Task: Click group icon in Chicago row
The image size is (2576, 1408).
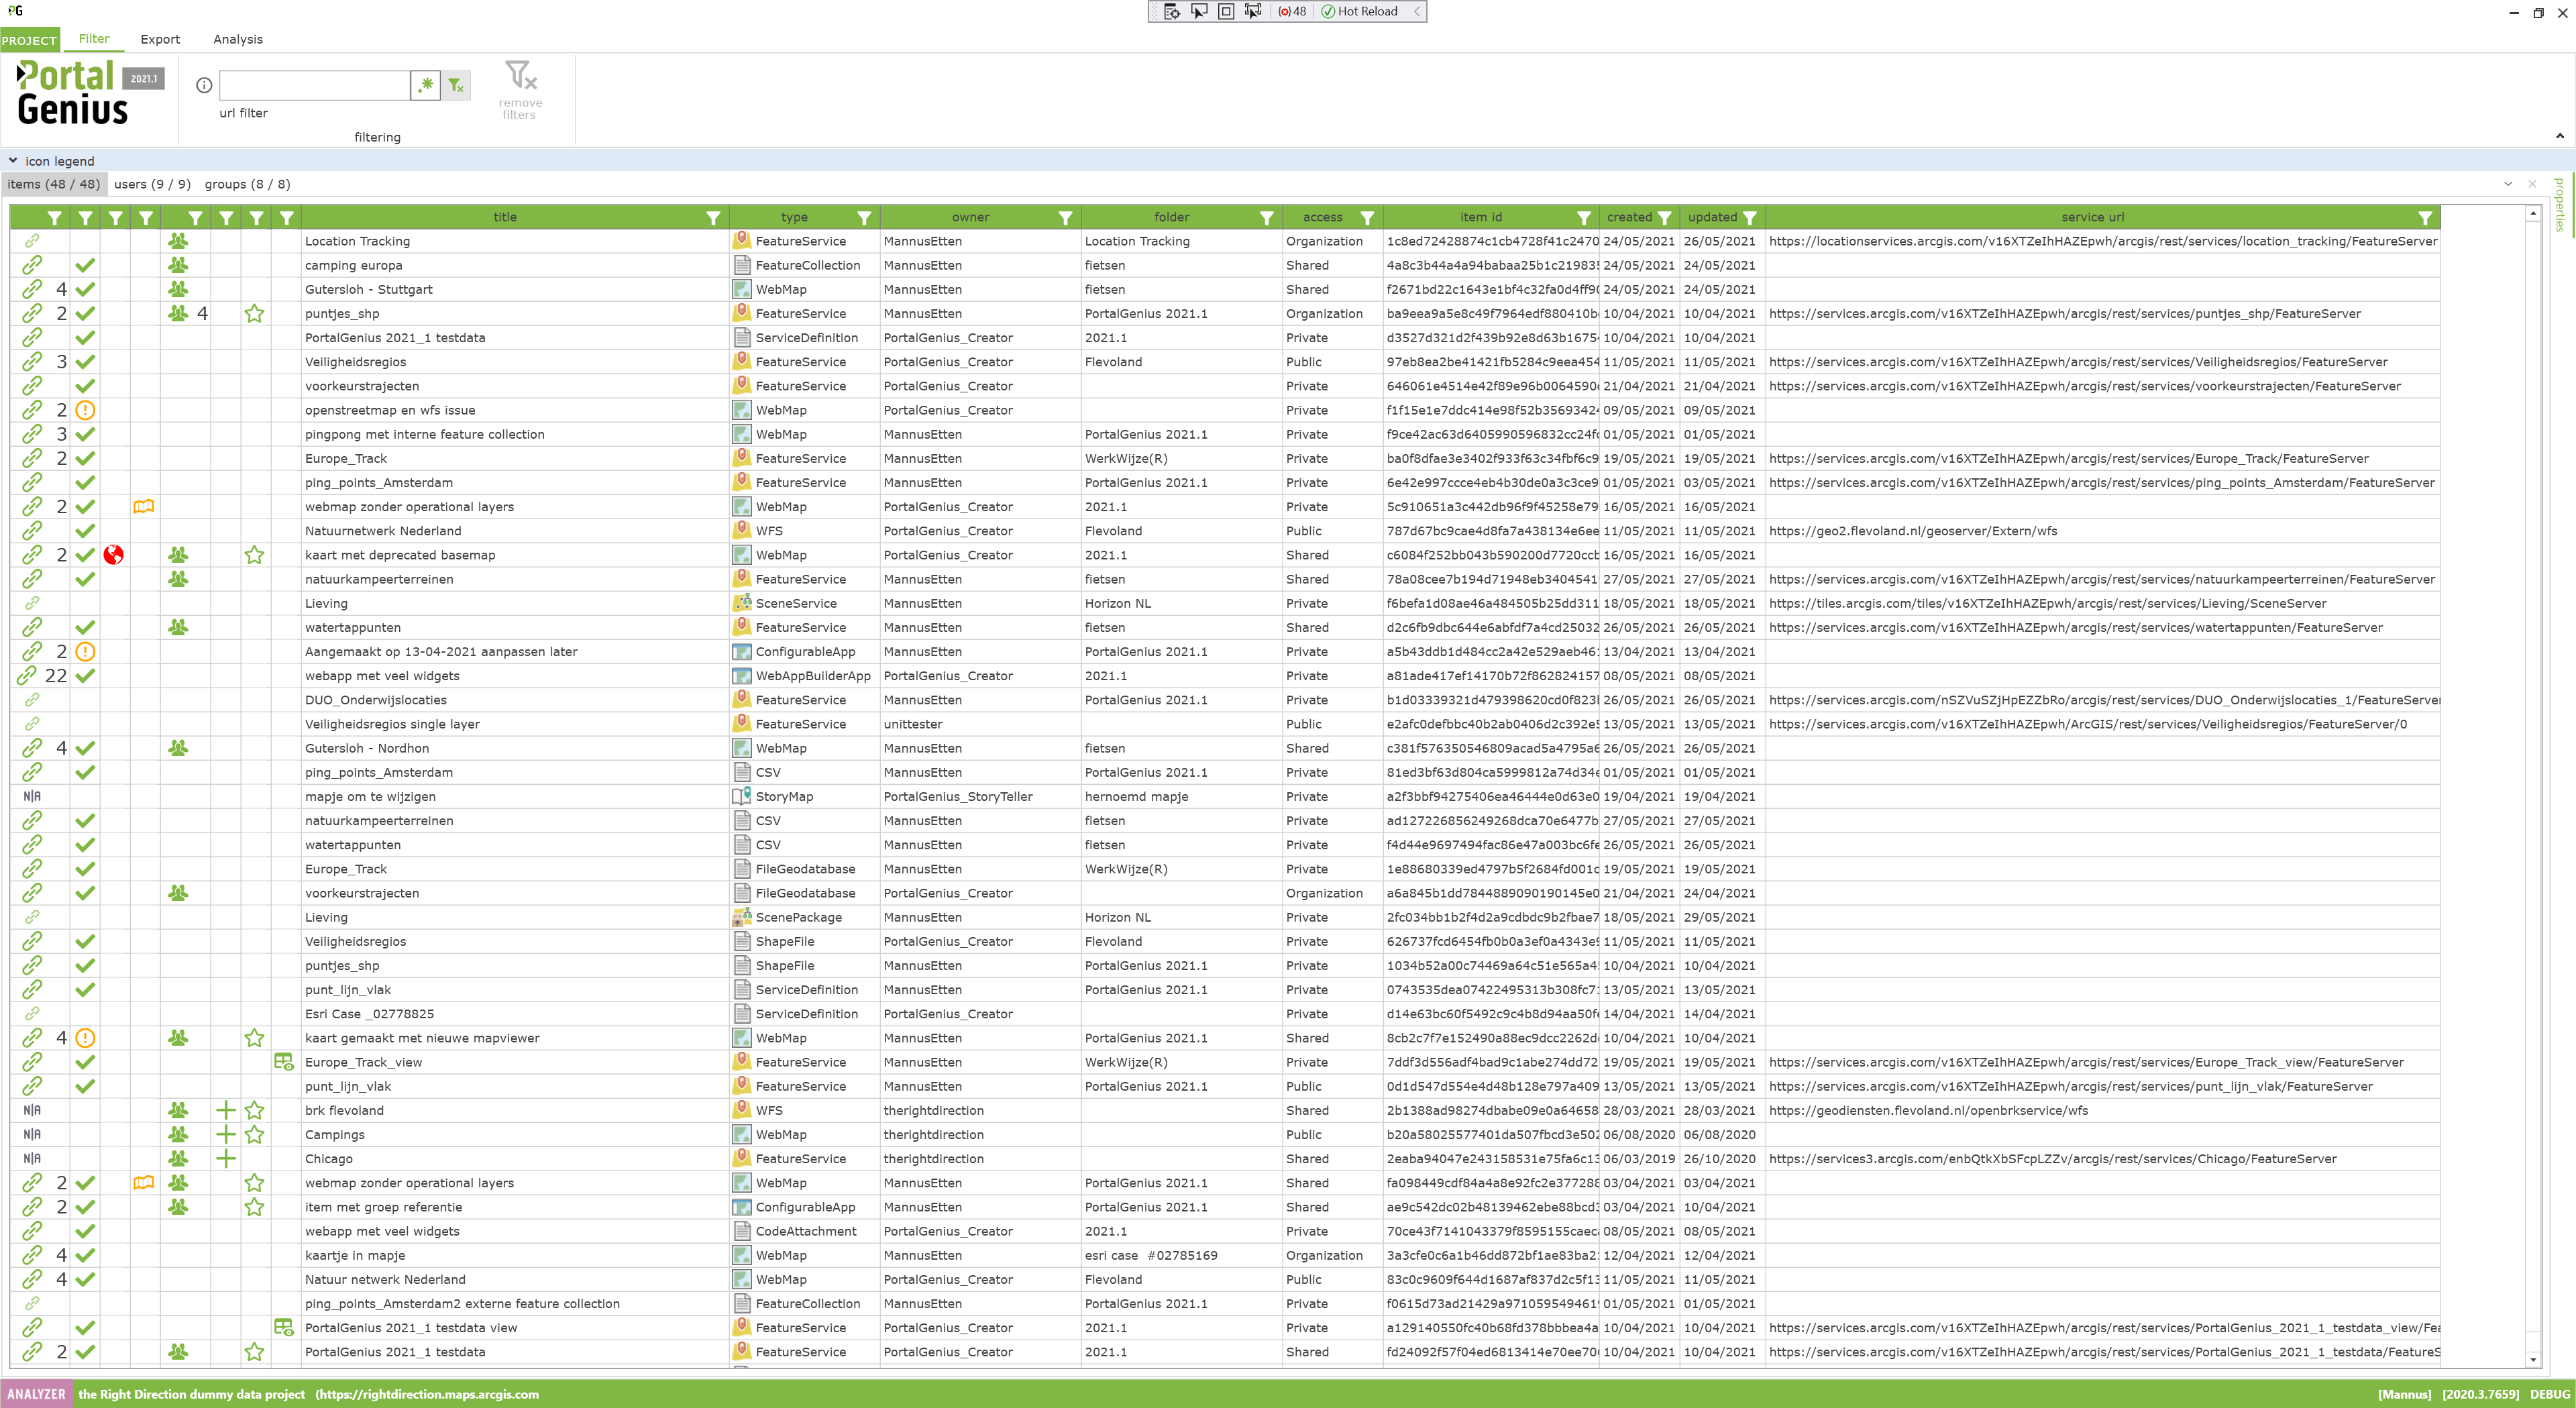Action: point(178,1158)
